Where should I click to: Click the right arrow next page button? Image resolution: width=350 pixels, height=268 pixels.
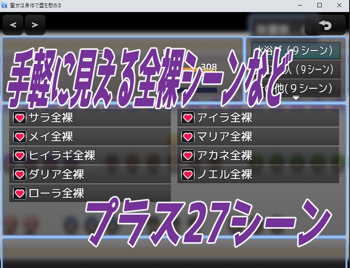[35, 25]
